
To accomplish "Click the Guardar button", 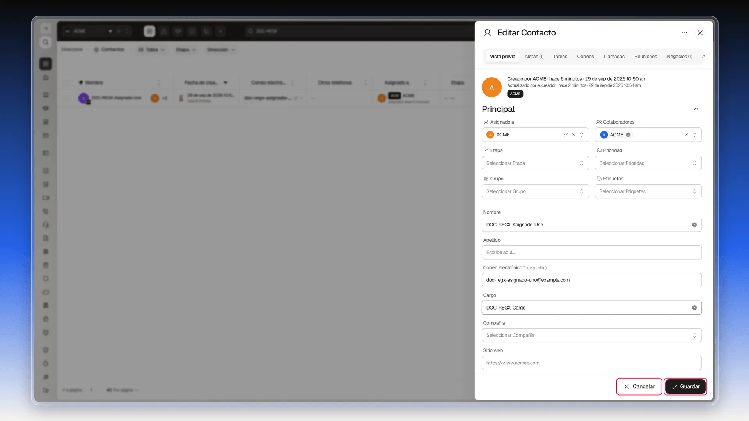I will coord(685,387).
